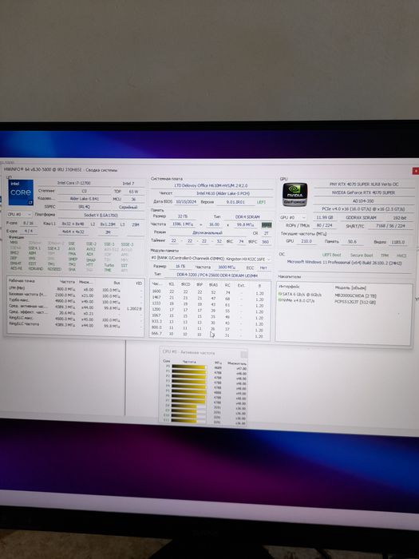
Task: Click the AES-NI feature label
Action: (x=16, y=268)
